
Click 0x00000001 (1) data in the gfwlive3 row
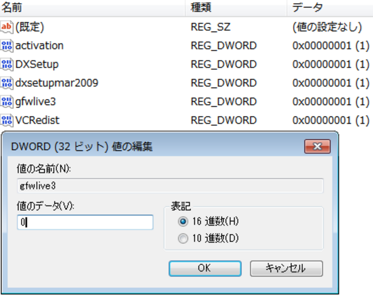pos(331,102)
